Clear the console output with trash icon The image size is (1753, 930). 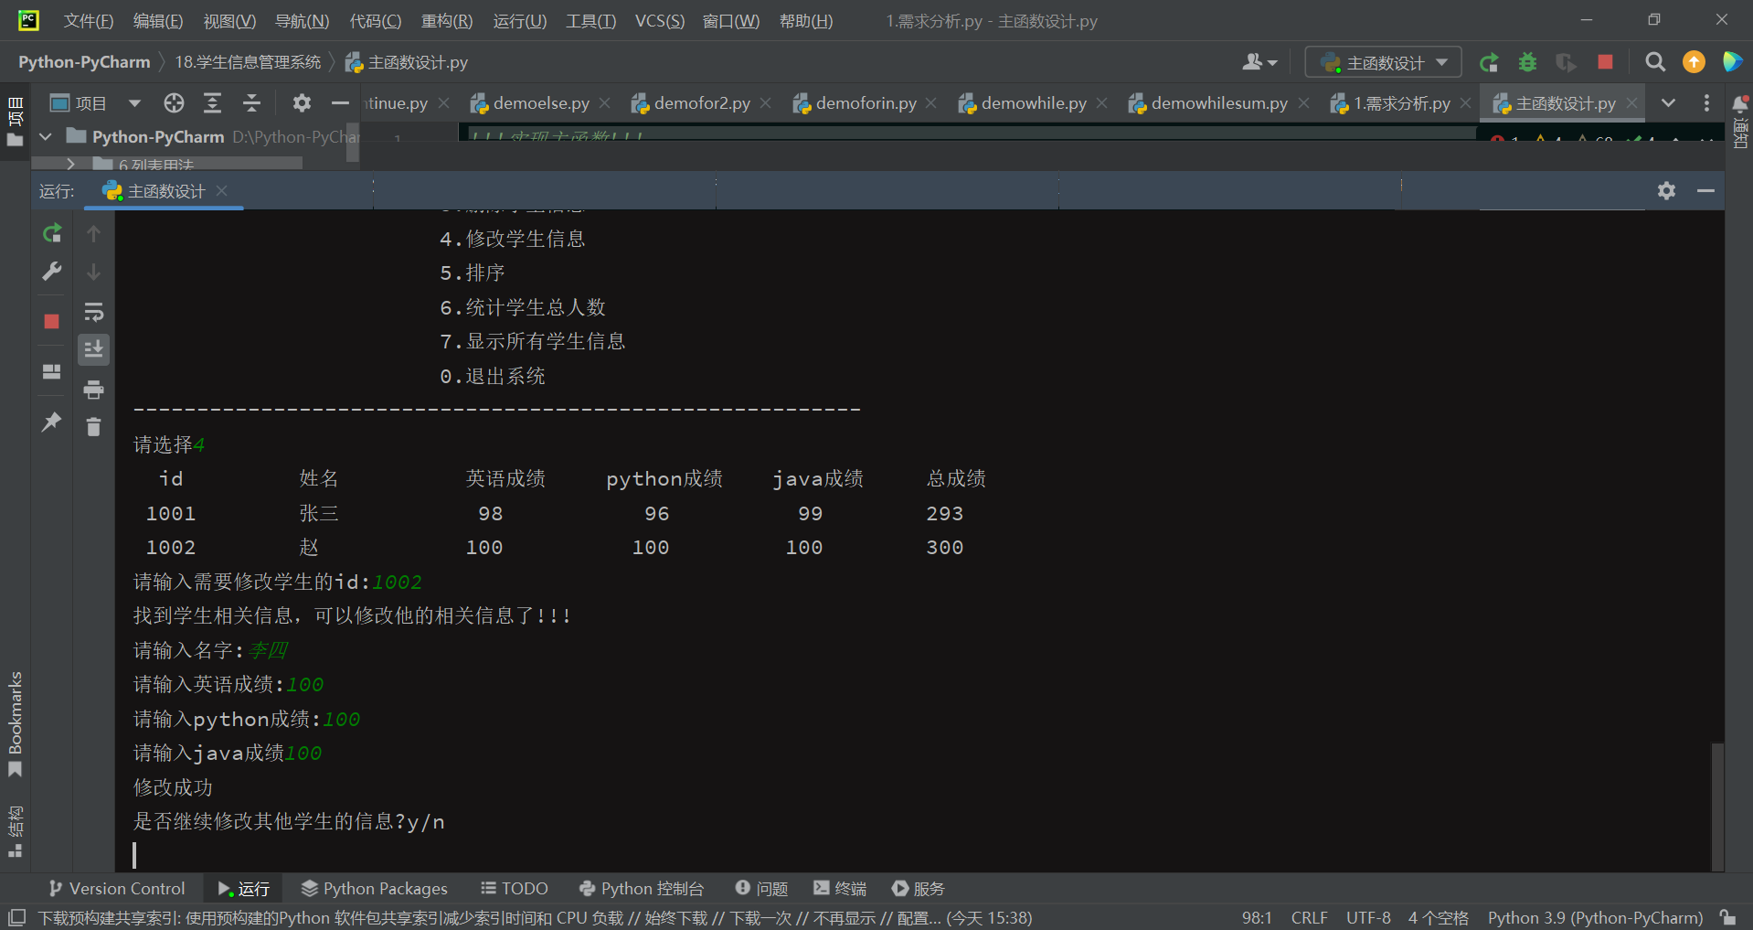tap(93, 426)
